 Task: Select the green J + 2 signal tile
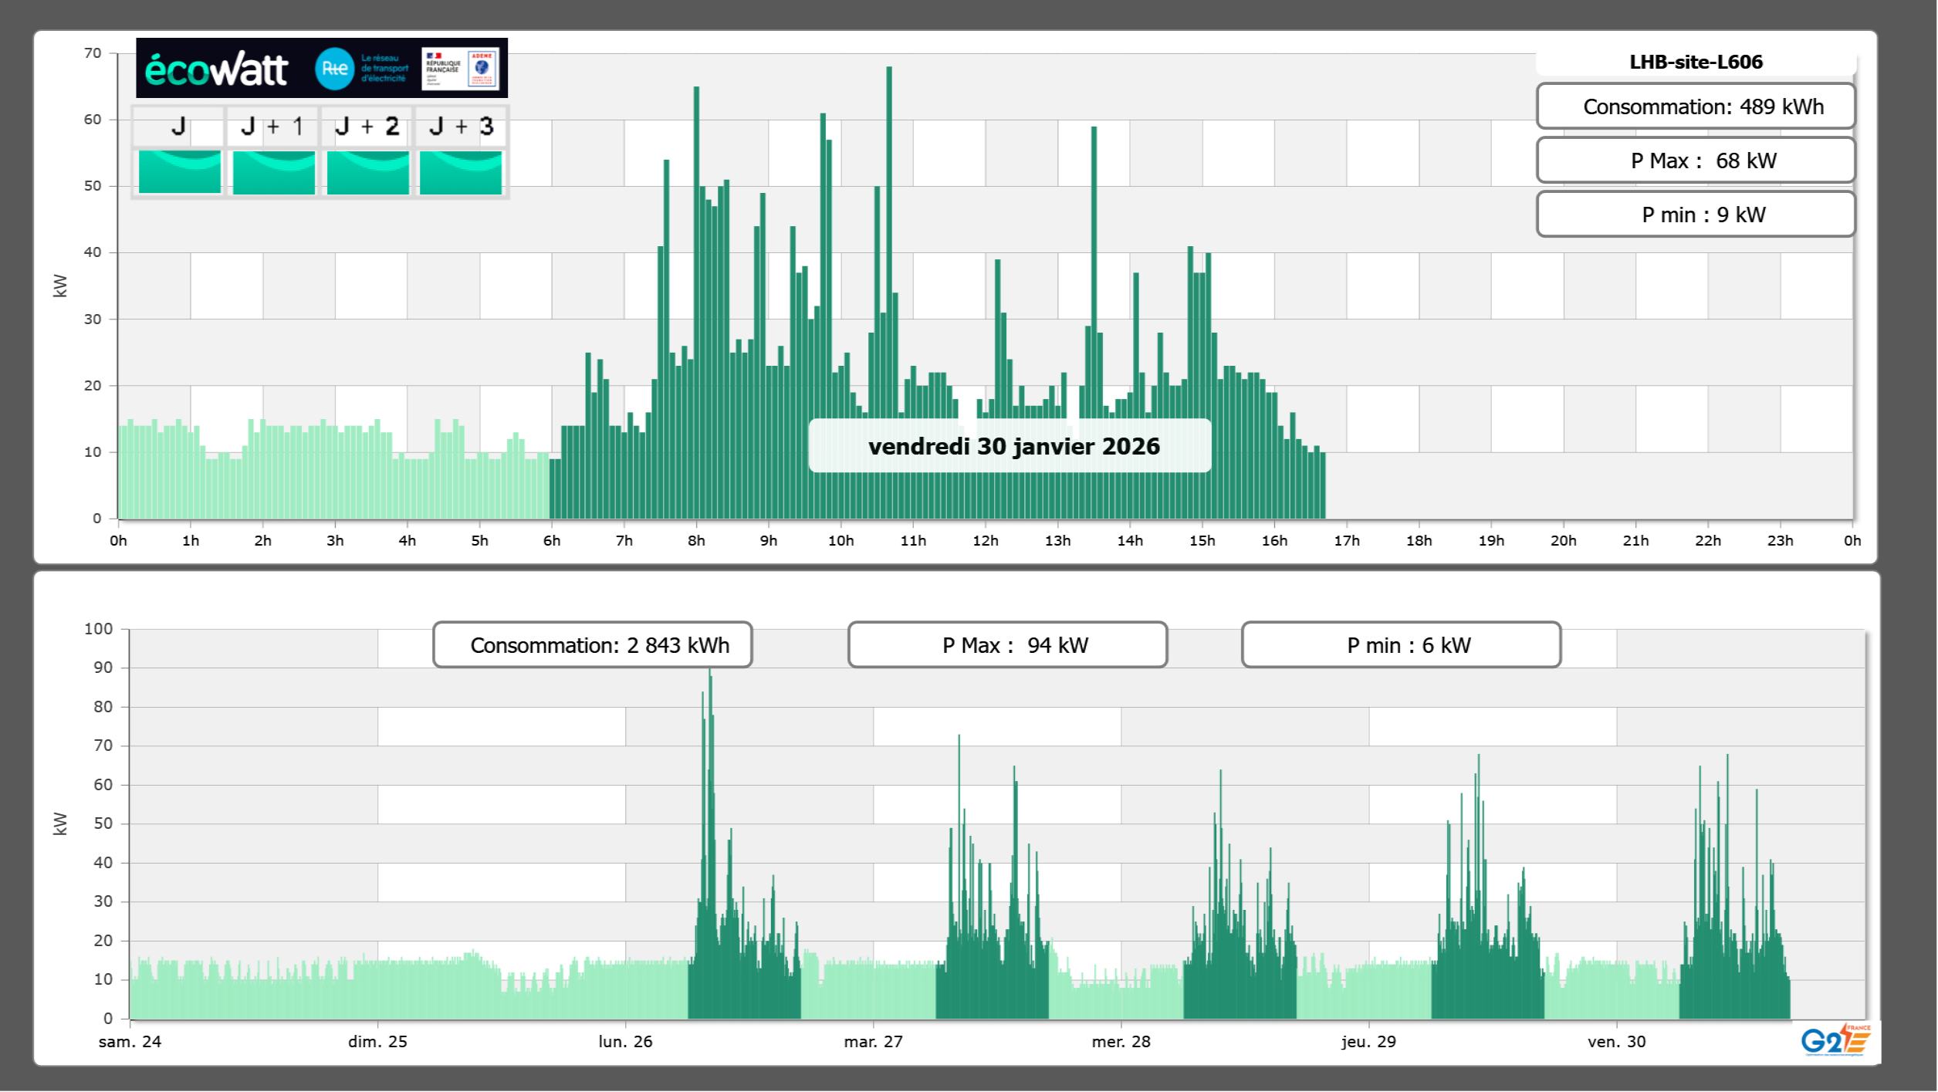[x=367, y=172]
